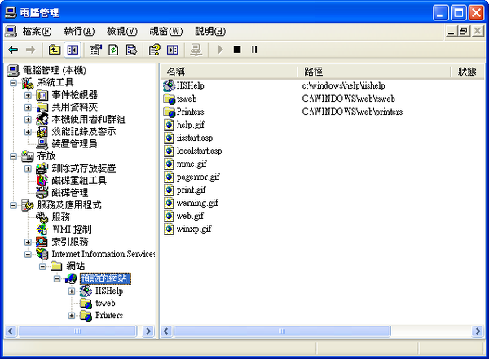Stop the website with the stop button

(237, 50)
